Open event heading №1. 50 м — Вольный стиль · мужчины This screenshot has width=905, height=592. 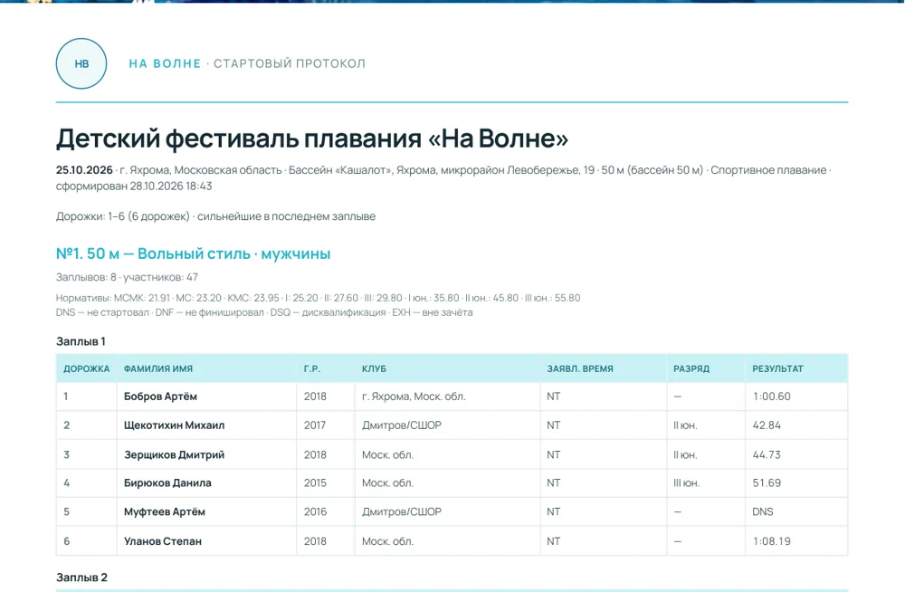(x=194, y=253)
